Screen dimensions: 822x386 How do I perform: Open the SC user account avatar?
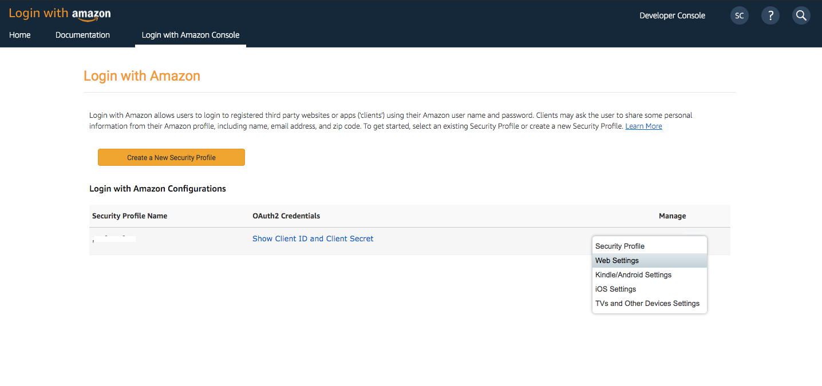point(740,15)
